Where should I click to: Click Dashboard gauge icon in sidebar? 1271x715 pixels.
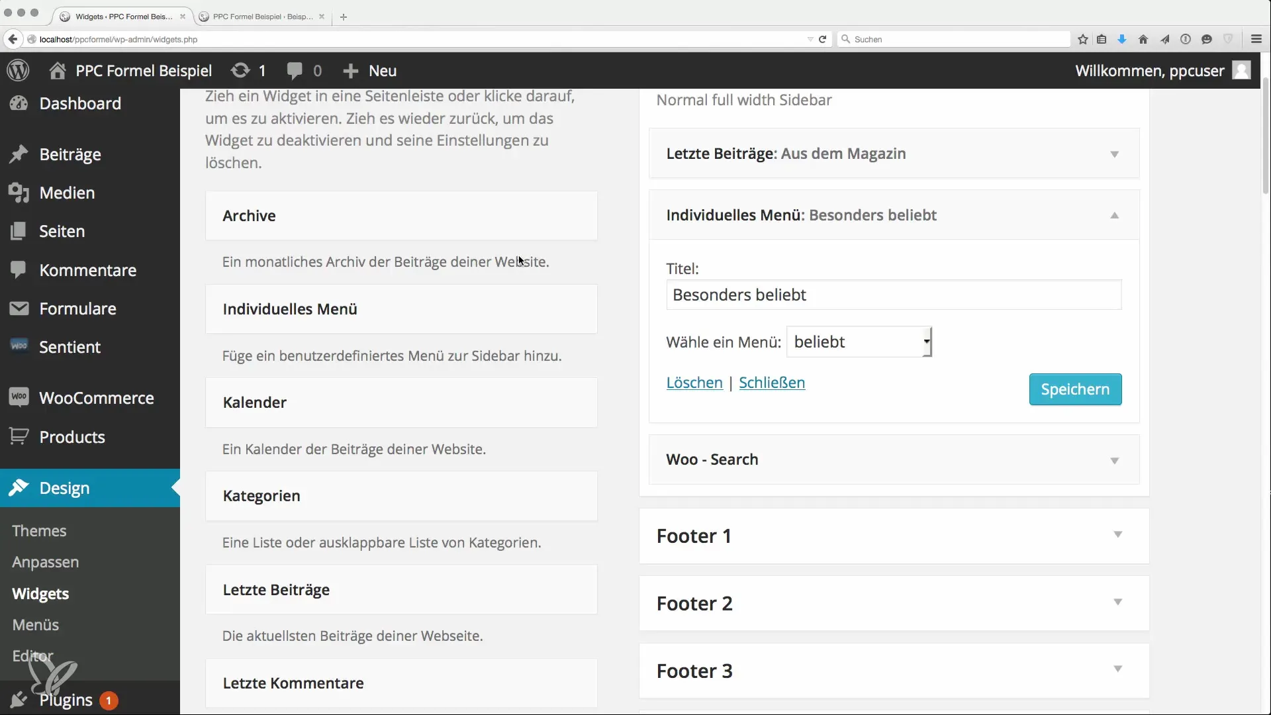coord(19,103)
